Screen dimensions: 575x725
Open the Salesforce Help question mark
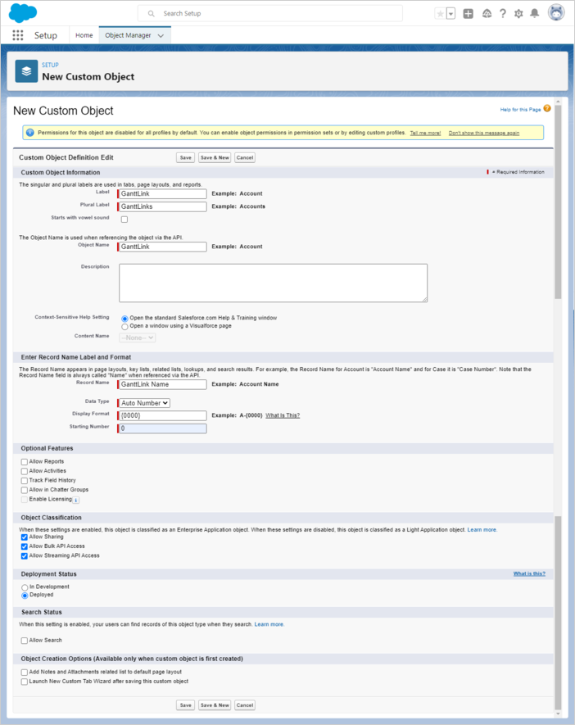click(x=502, y=14)
